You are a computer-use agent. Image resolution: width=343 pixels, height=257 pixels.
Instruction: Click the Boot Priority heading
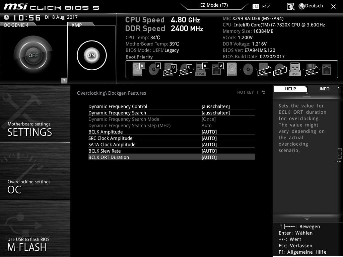pos(139,57)
